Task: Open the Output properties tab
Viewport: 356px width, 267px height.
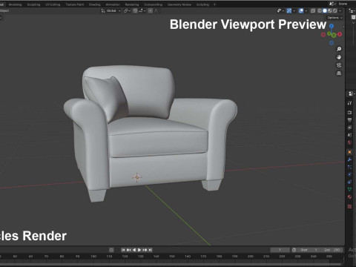Action: 349,120
